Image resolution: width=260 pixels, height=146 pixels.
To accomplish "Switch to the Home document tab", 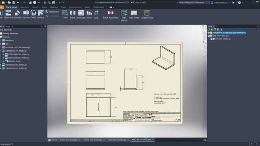I will click(x=52, y=140).
